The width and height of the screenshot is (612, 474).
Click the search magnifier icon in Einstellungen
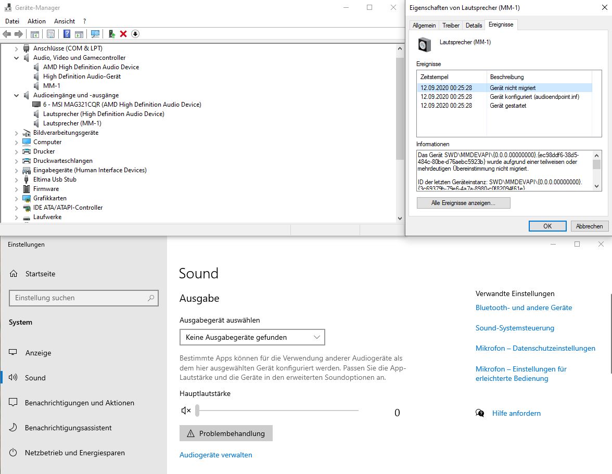pos(151,298)
